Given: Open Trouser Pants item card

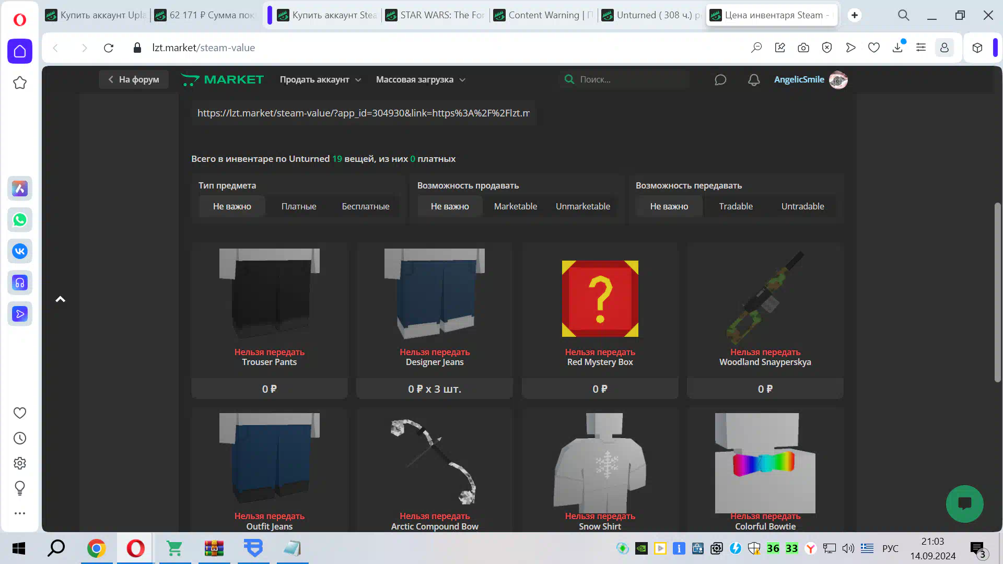Looking at the screenshot, I should click(270, 321).
